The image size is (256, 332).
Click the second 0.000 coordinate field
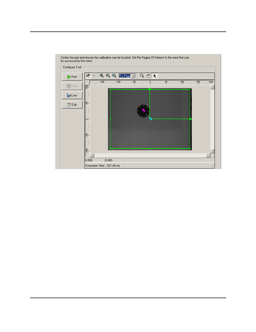114,160
